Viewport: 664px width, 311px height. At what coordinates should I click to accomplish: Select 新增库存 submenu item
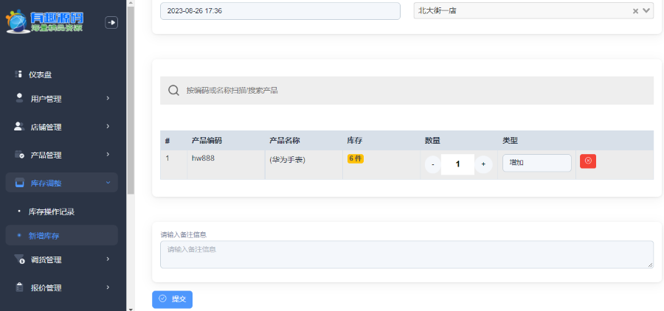(x=44, y=236)
